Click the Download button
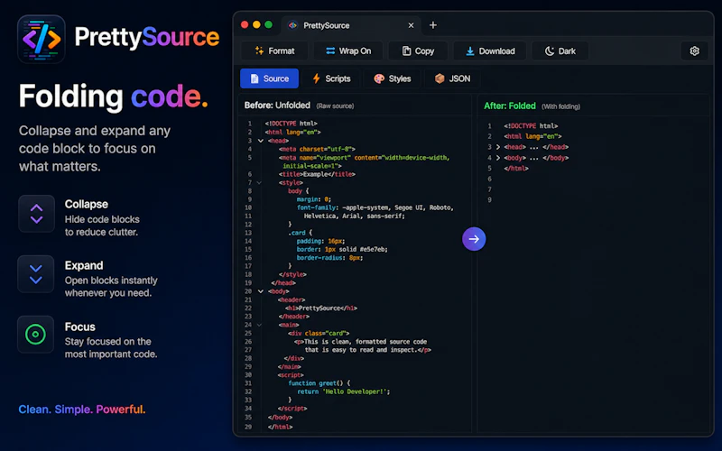Viewport: 722px width, 451px height. point(489,51)
